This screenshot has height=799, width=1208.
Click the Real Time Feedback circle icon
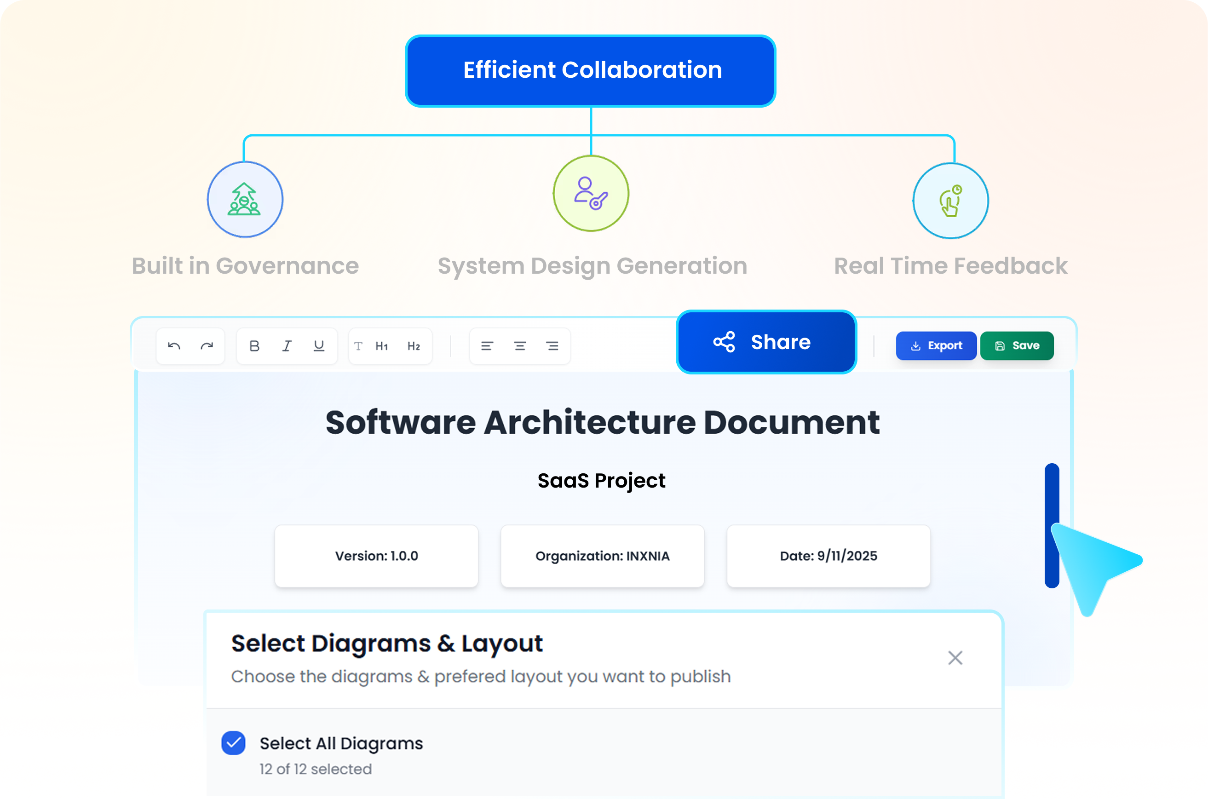pos(951,201)
